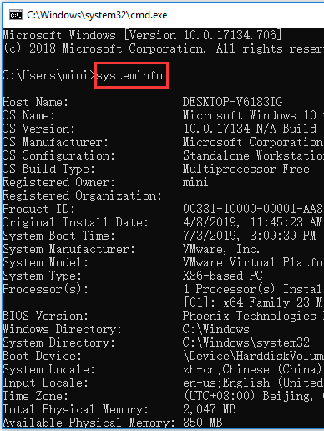Image resolution: width=324 pixels, height=431 pixels.
Task: Click the OS Configuration: label
Action: [58, 155]
